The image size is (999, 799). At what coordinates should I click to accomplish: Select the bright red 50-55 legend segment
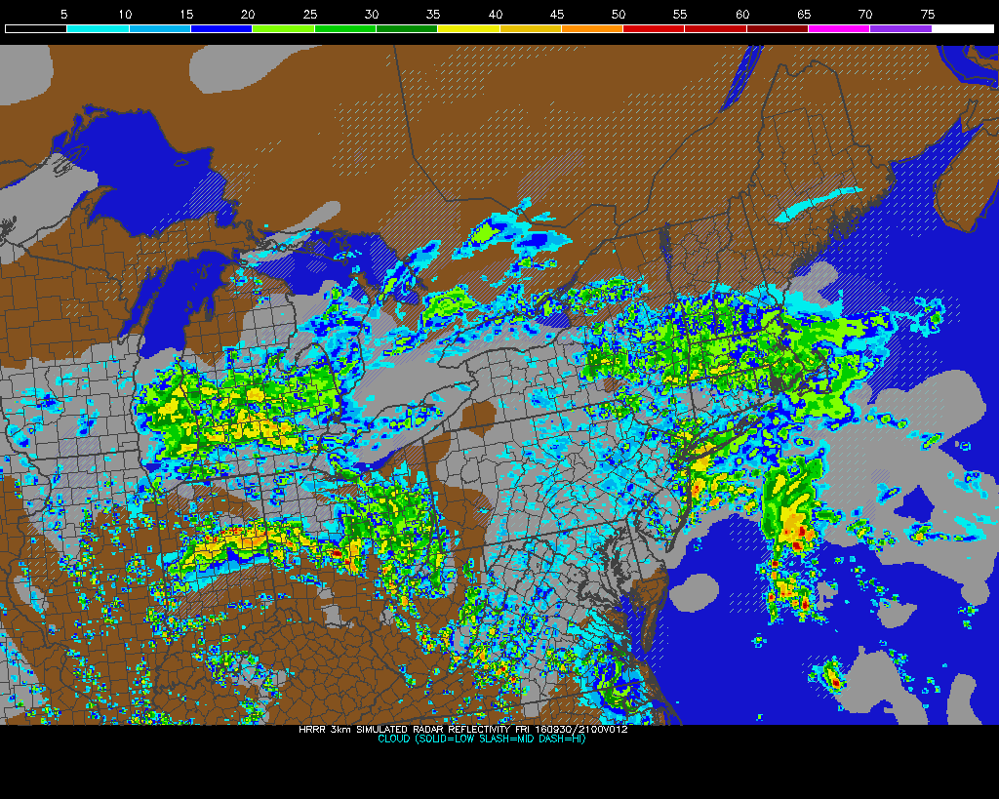click(x=654, y=29)
